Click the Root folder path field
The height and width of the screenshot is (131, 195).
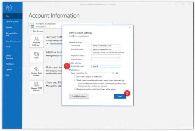106,66
